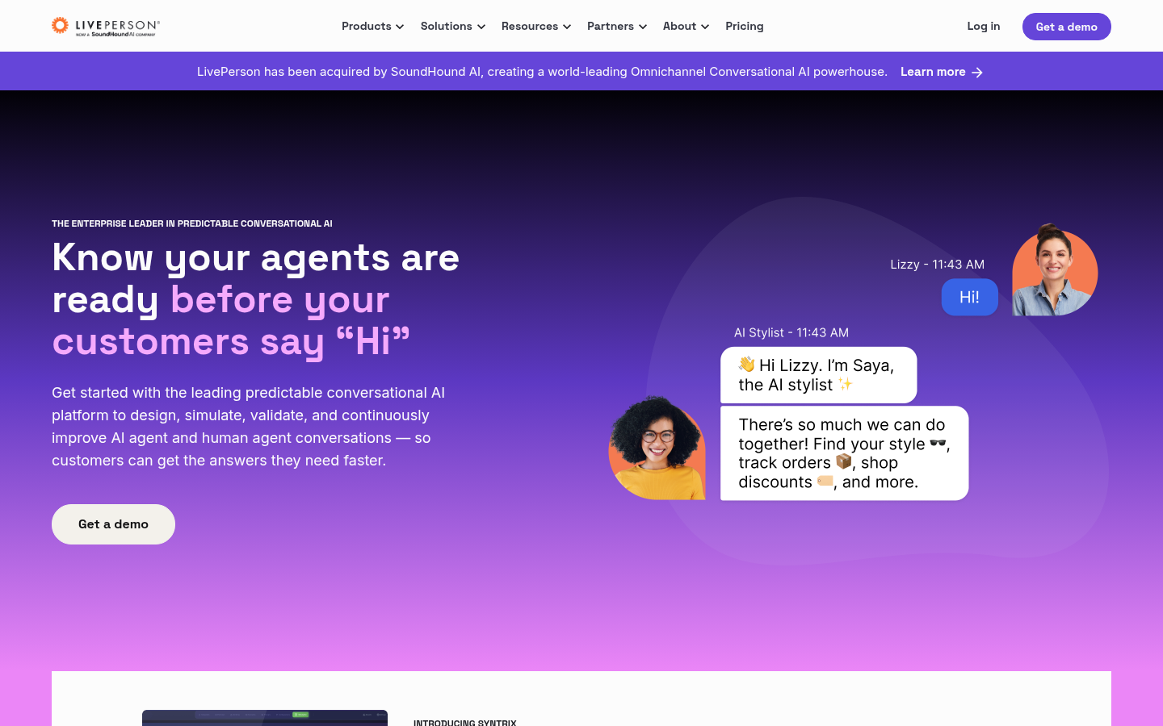Viewport: 1163px width, 726px height.
Task: Click the AI Stylist avatar photo
Action: [x=657, y=448]
